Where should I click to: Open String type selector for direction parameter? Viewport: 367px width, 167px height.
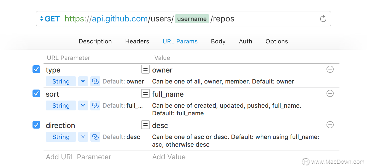pyautogui.click(x=61, y=137)
